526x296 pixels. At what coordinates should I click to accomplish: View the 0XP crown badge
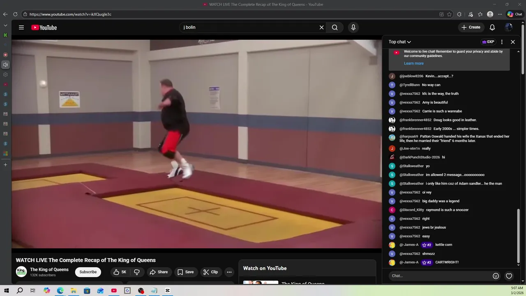(x=488, y=42)
